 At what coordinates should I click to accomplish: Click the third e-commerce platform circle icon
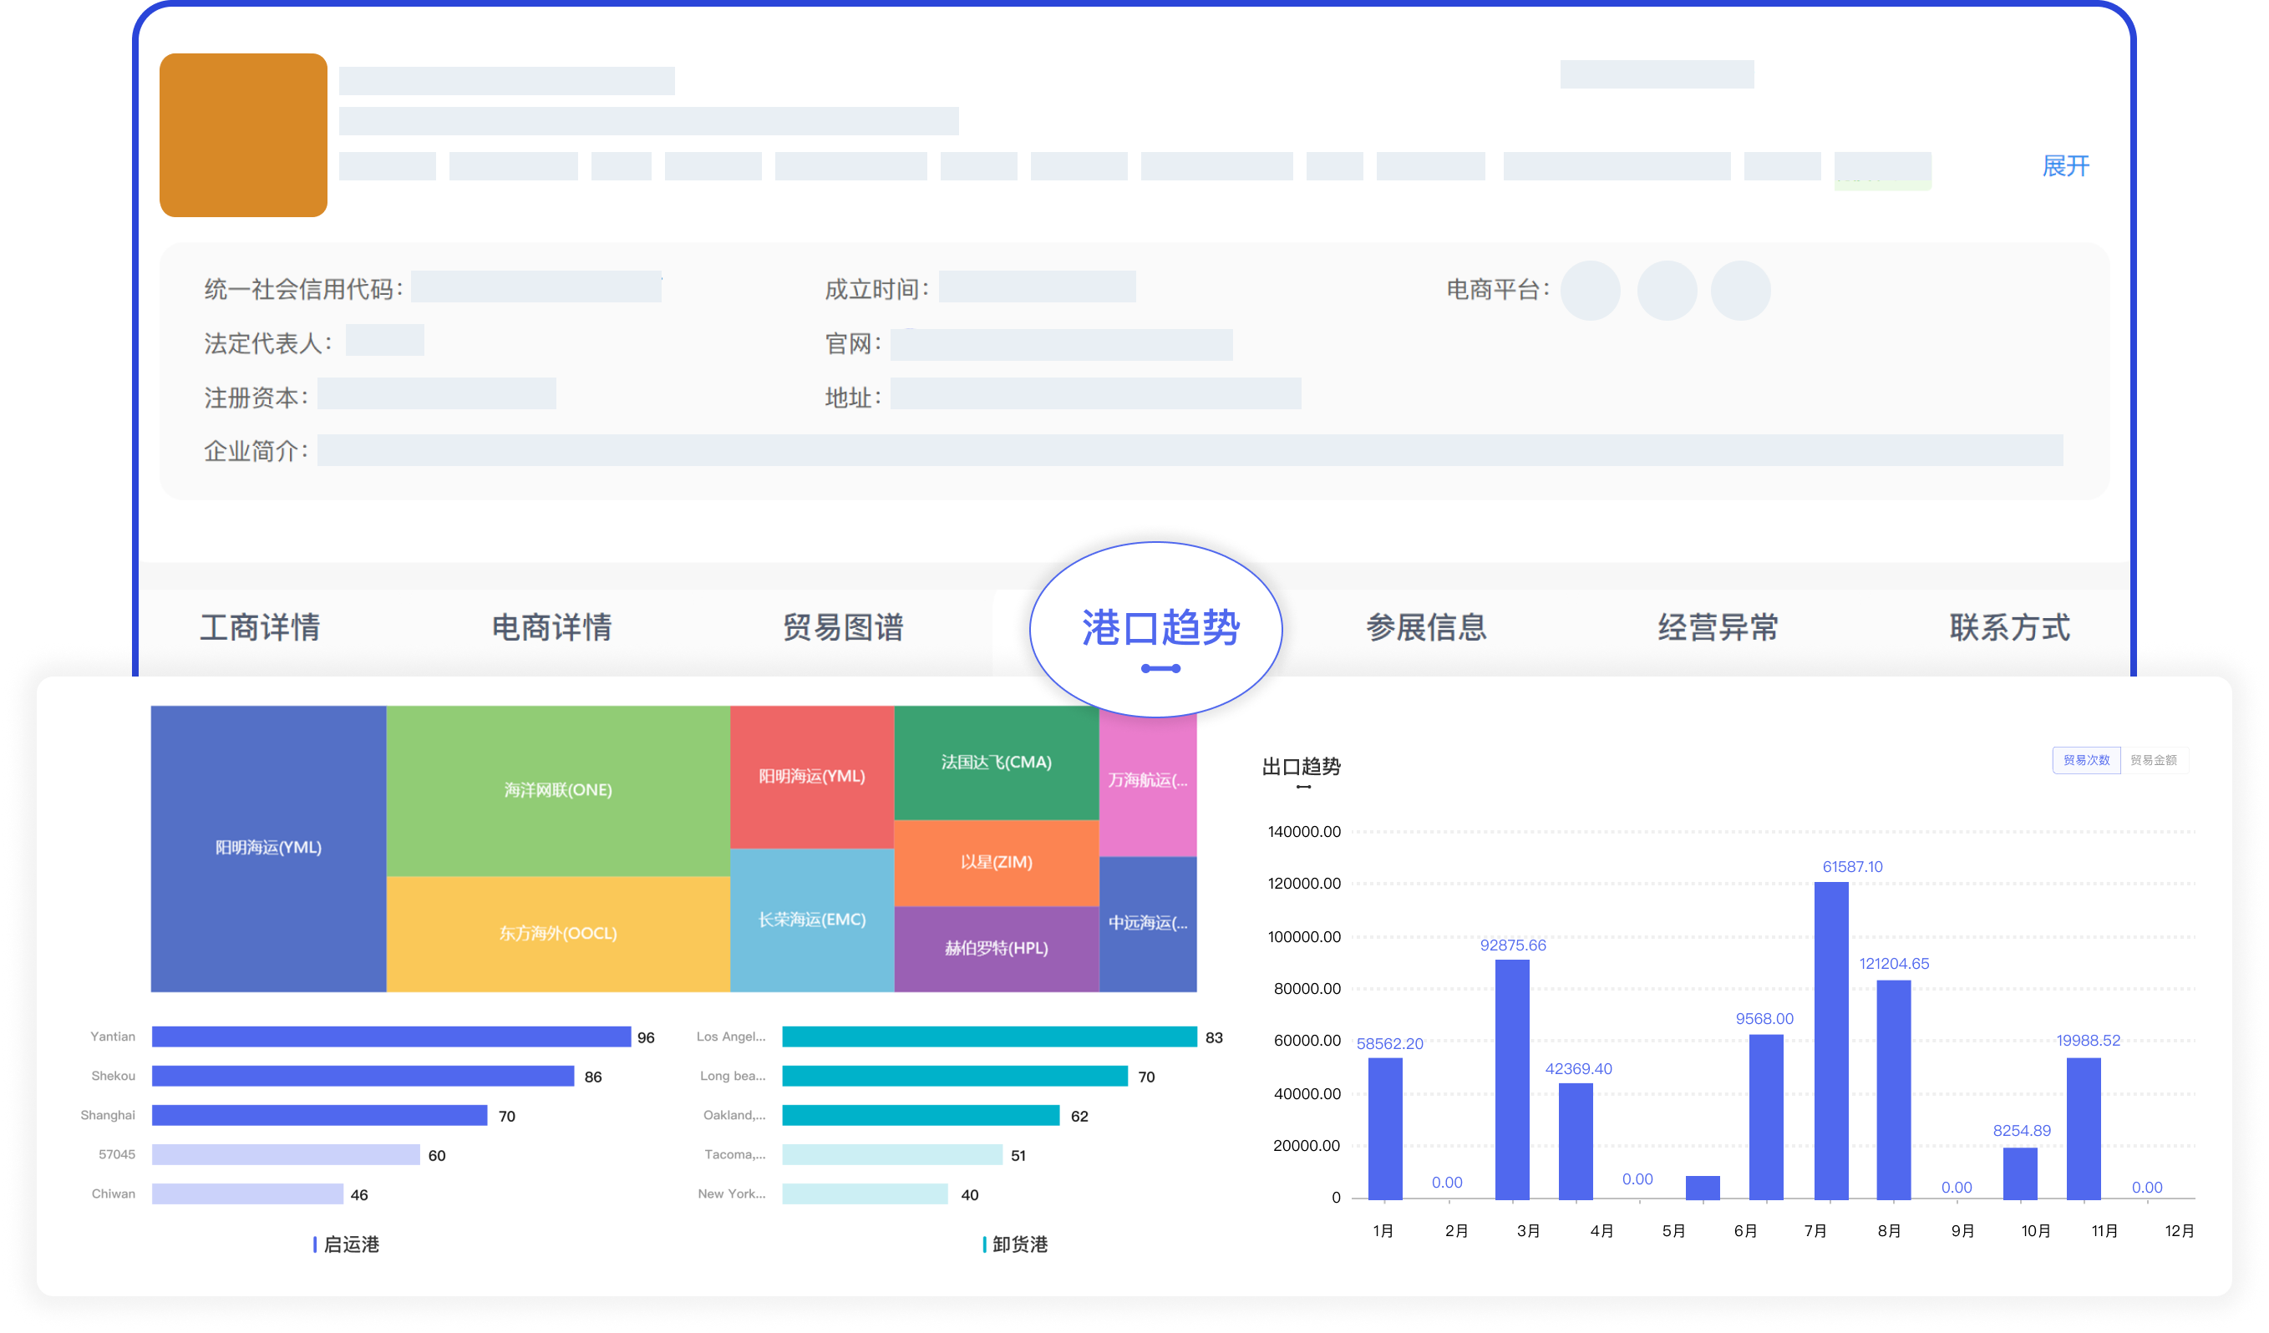click(x=1740, y=291)
